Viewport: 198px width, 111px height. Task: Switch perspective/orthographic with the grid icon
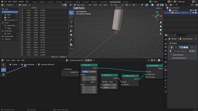pos(161,34)
